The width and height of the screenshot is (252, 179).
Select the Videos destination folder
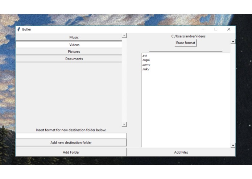[69, 45]
